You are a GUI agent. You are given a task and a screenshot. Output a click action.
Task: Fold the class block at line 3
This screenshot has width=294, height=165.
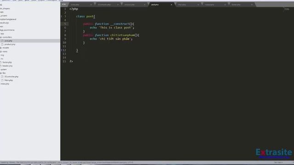62,16
